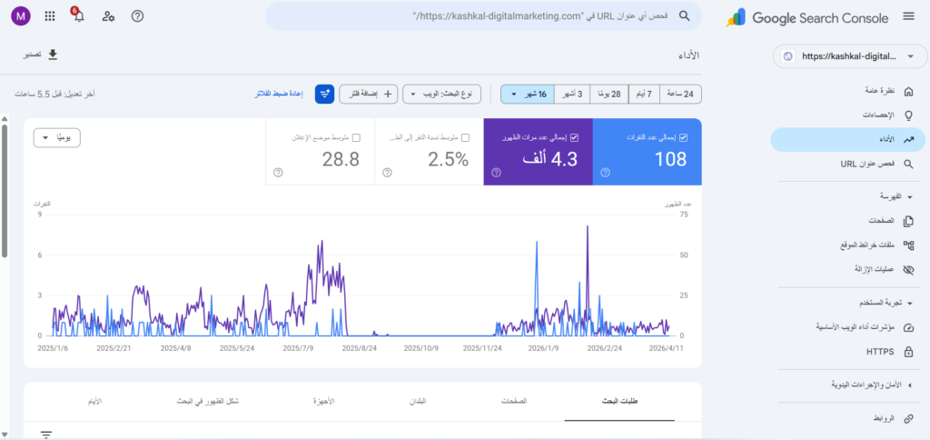Toggle the total clicks checkbox
This screenshot has height=440, width=930.
pyautogui.click(x=683, y=137)
